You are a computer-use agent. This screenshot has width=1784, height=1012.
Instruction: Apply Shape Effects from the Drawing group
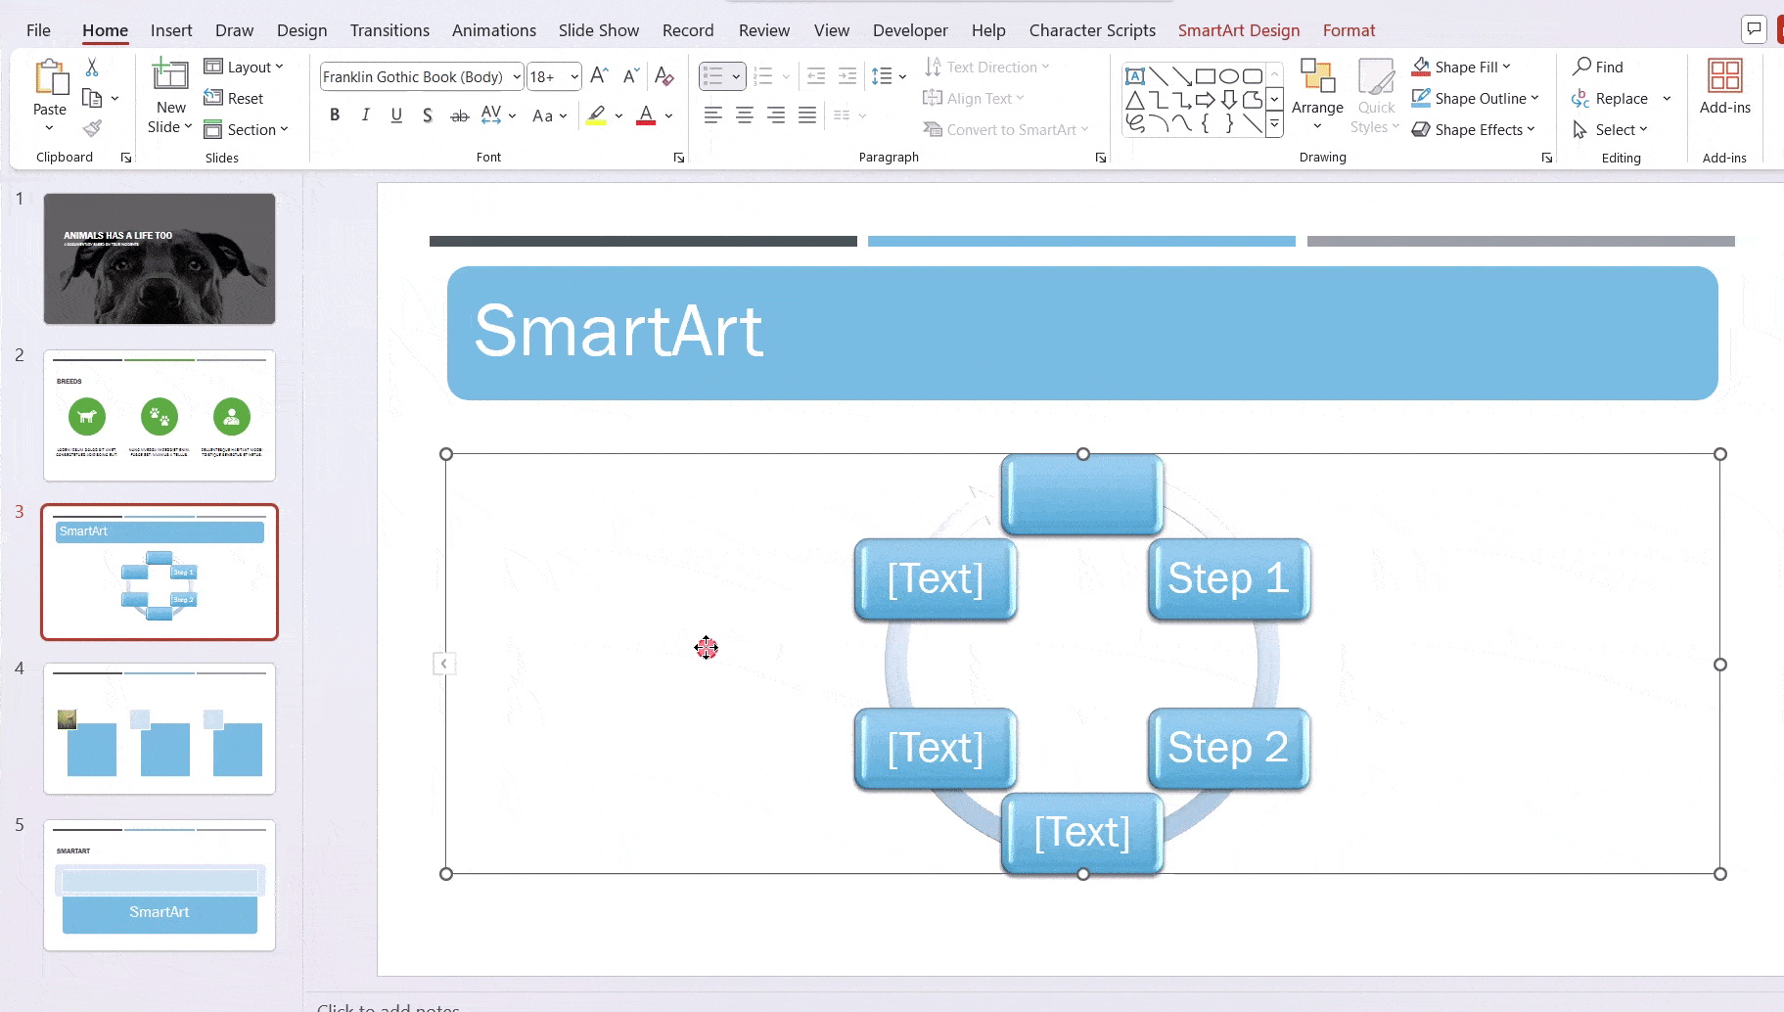(1473, 129)
